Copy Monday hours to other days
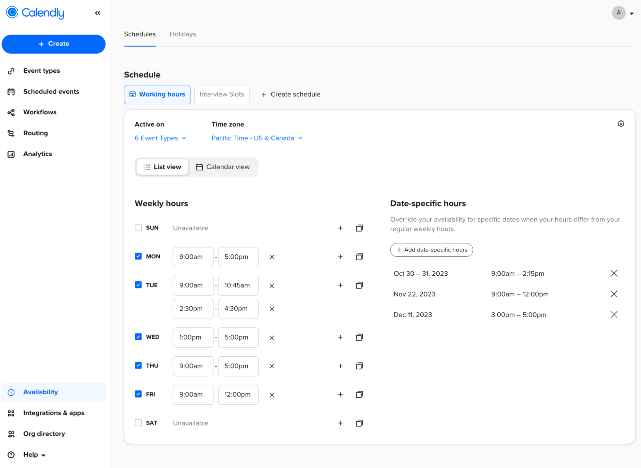Viewport: 641px width, 468px height. (359, 257)
